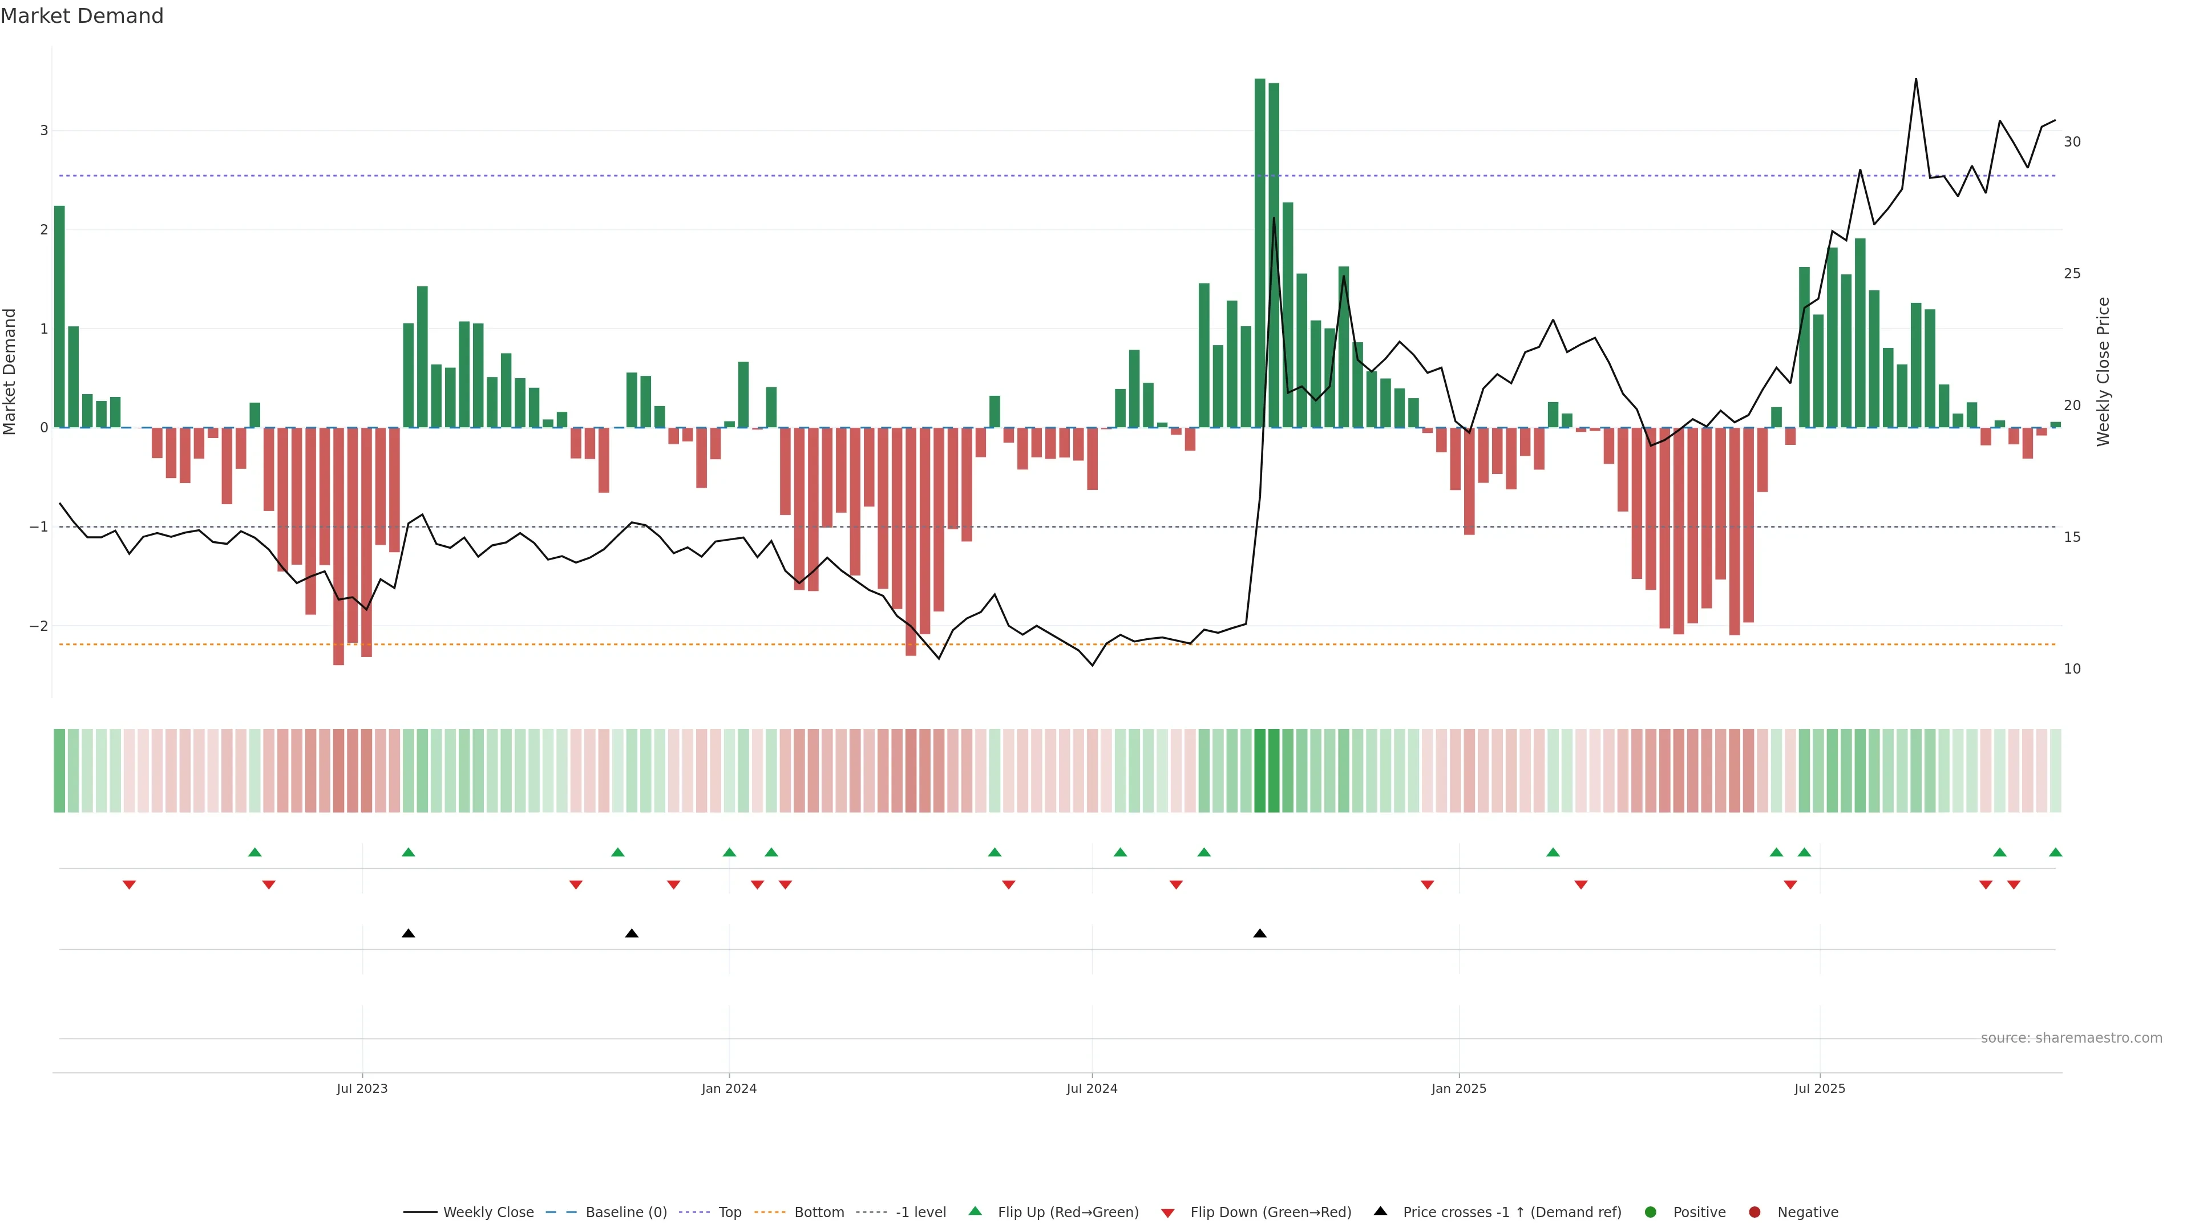Click the dark red Negative circle legend icon
The width and height of the screenshot is (2191, 1232).
pyautogui.click(x=1755, y=1211)
